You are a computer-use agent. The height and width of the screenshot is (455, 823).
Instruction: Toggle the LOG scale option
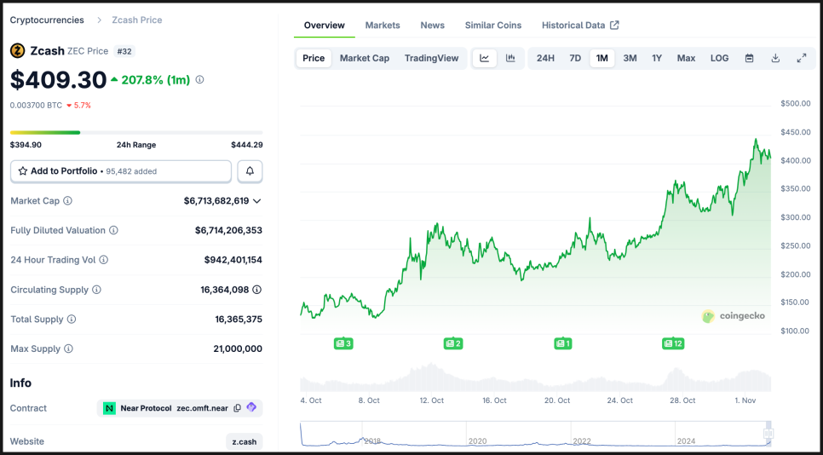point(720,58)
